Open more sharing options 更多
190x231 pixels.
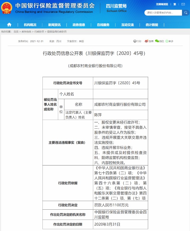(x=169, y=41)
